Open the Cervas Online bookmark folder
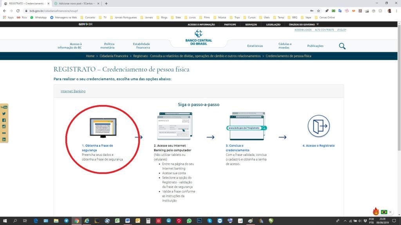The height and width of the screenshot is (225, 401). (325, 17)
